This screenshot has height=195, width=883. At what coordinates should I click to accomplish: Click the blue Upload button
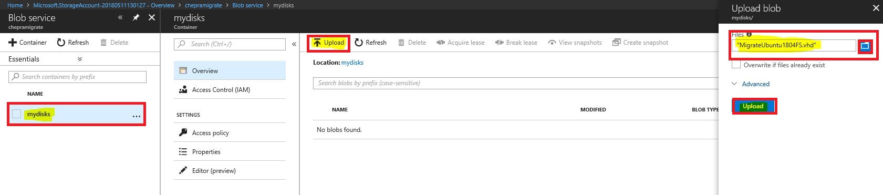click(x=753, y=106)
